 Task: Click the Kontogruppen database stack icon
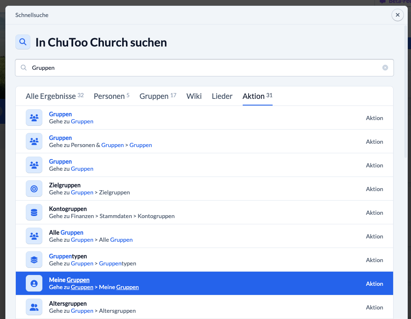pyautogui.click(x=34, y=212)
